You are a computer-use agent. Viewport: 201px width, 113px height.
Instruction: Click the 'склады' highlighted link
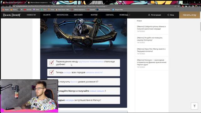pos(68,73)
